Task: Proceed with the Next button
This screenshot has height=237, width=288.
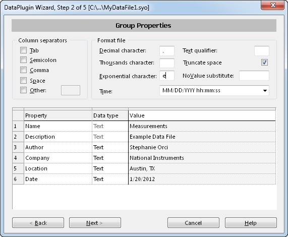Action: [95, 223]
